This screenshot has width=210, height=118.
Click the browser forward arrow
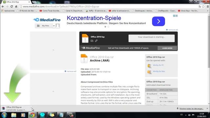point(7,7)
